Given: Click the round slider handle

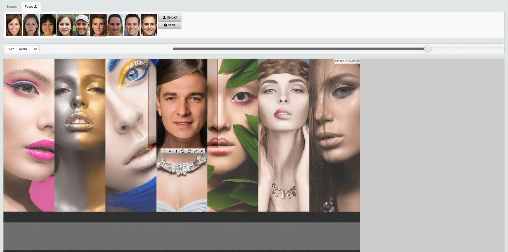Looking at the screenshot, I should pos(427,49).
